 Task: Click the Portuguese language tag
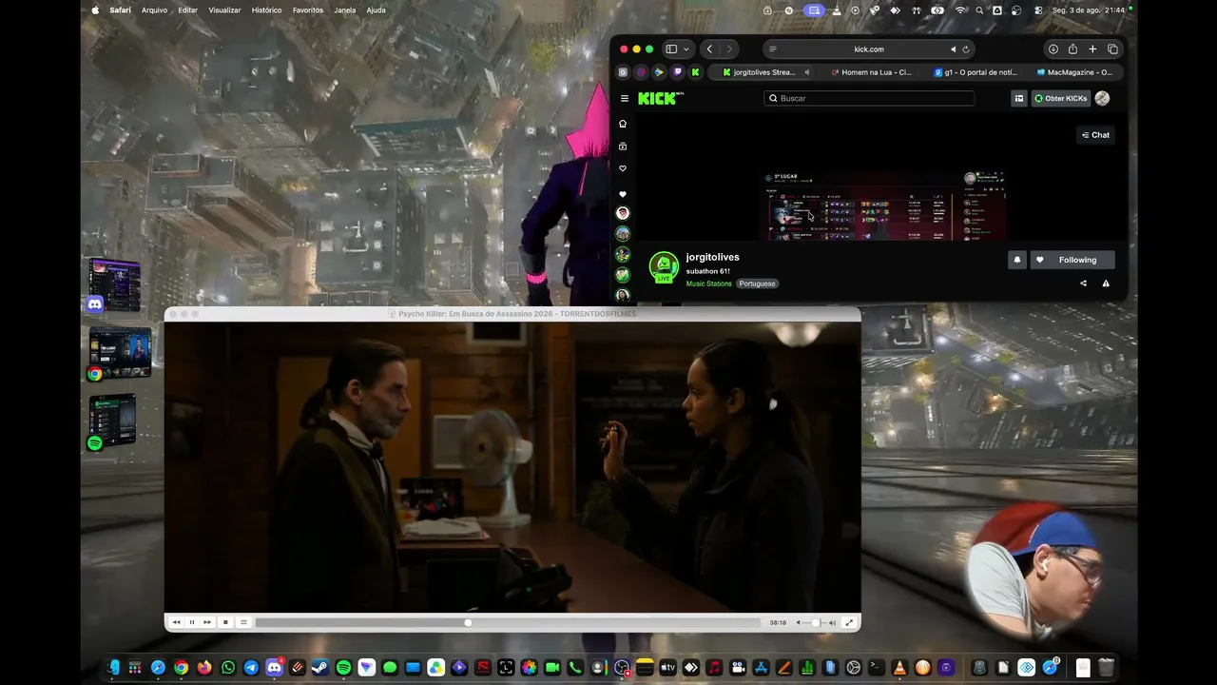click(758, 284)
